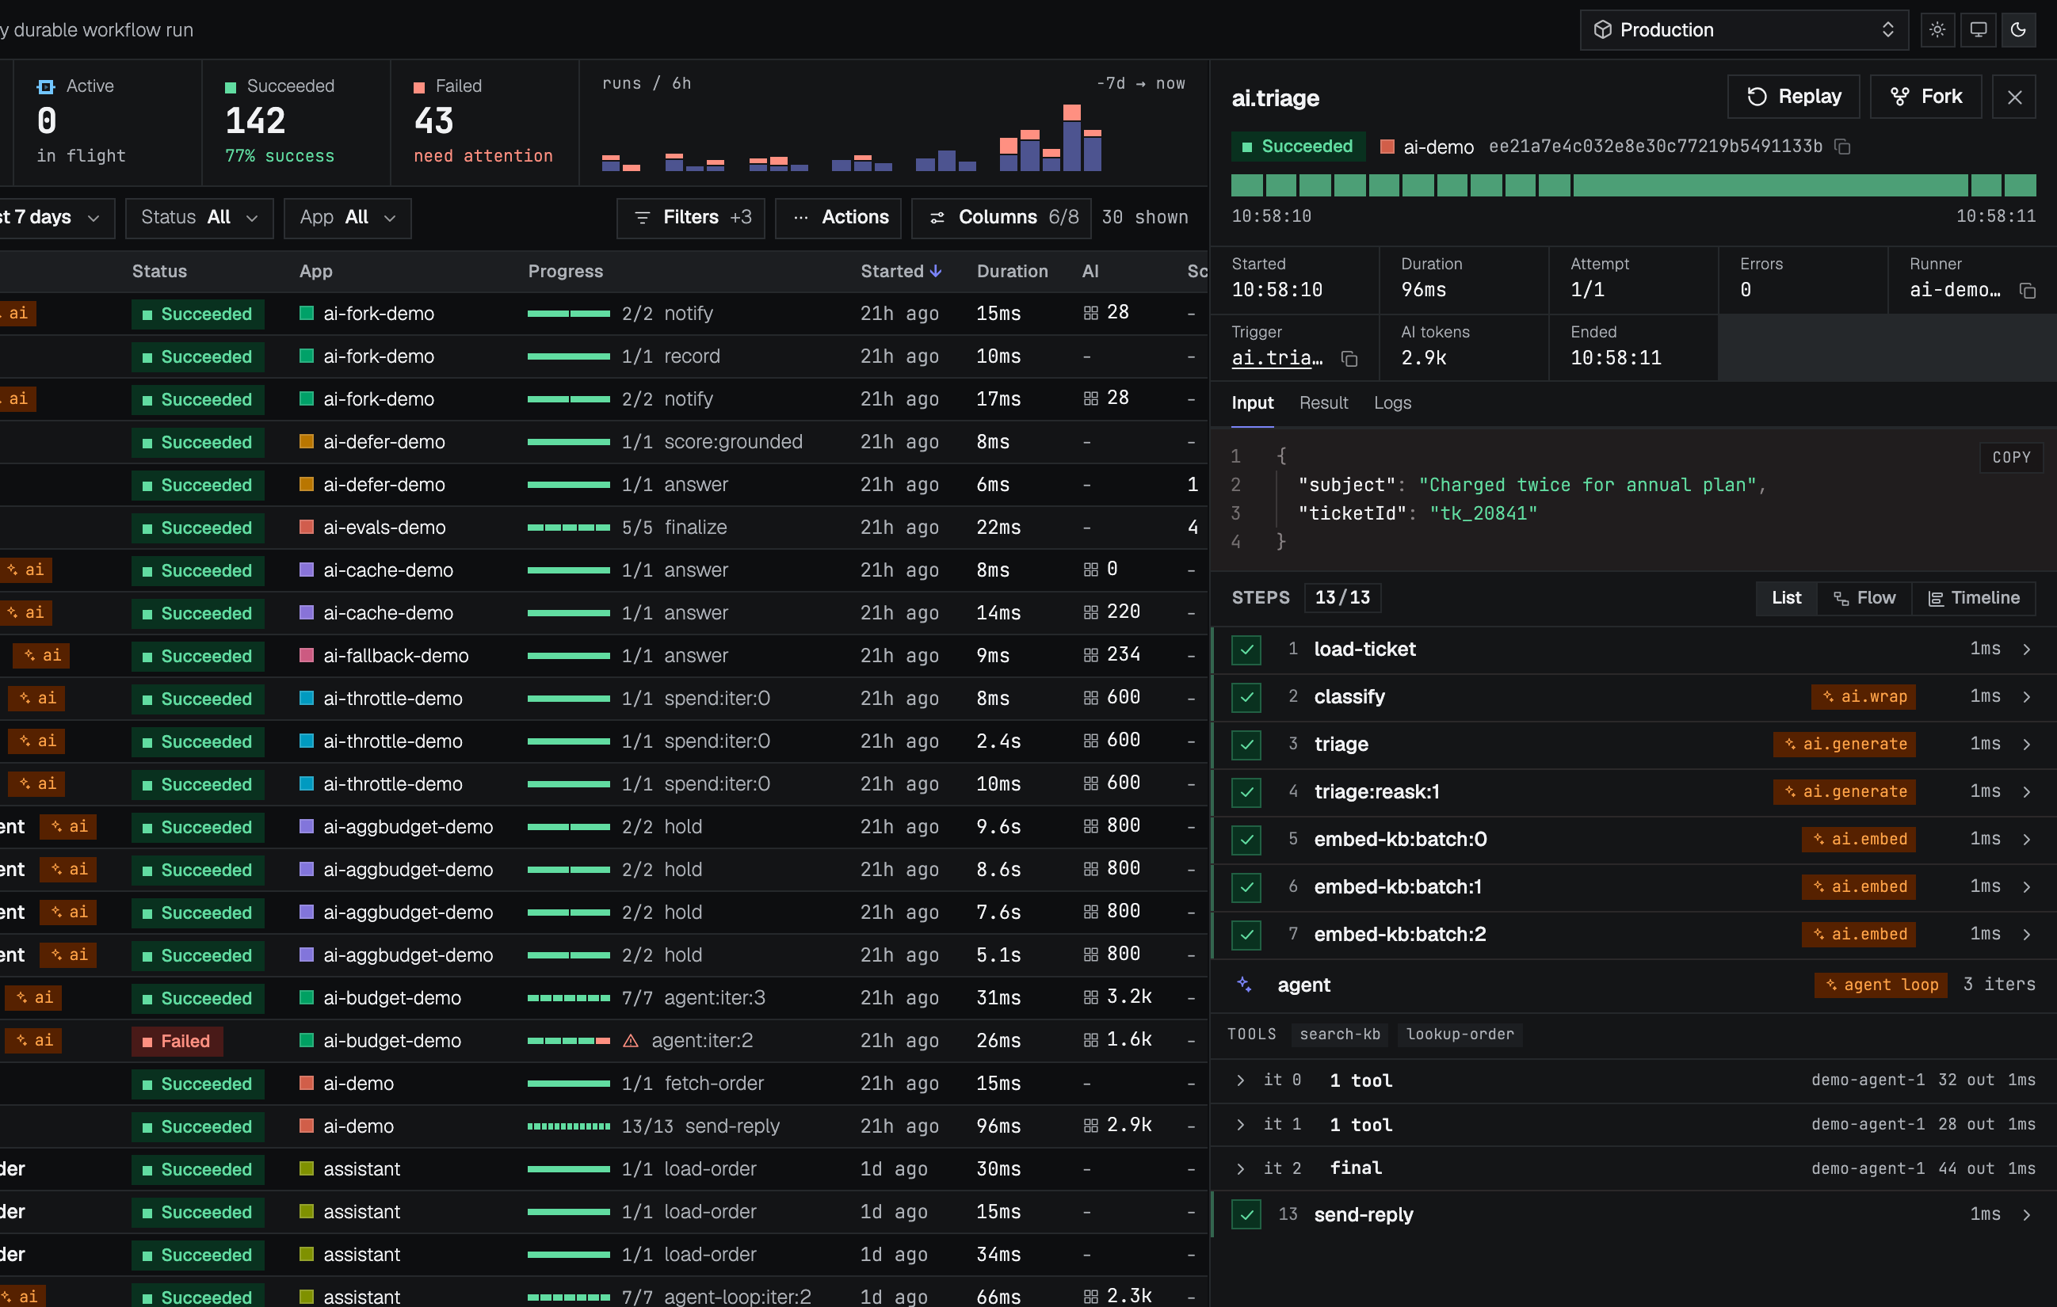Click the agent sparkle icon
2057x1307 pixels.
[1245, 985]
